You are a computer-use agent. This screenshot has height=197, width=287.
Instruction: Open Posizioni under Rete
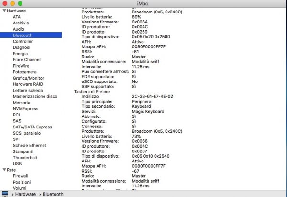(x=22, y=182)
